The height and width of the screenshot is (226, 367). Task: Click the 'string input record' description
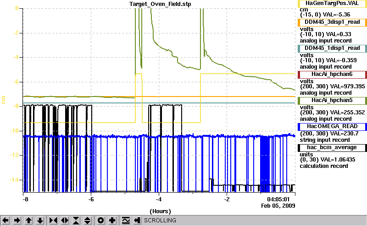(325, 140)
